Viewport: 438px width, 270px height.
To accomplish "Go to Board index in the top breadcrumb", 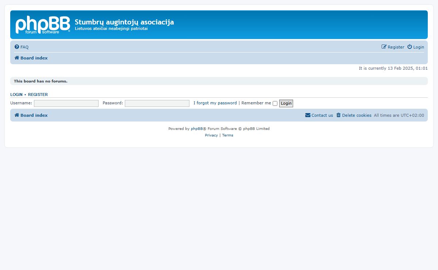I will coord(34,58).
